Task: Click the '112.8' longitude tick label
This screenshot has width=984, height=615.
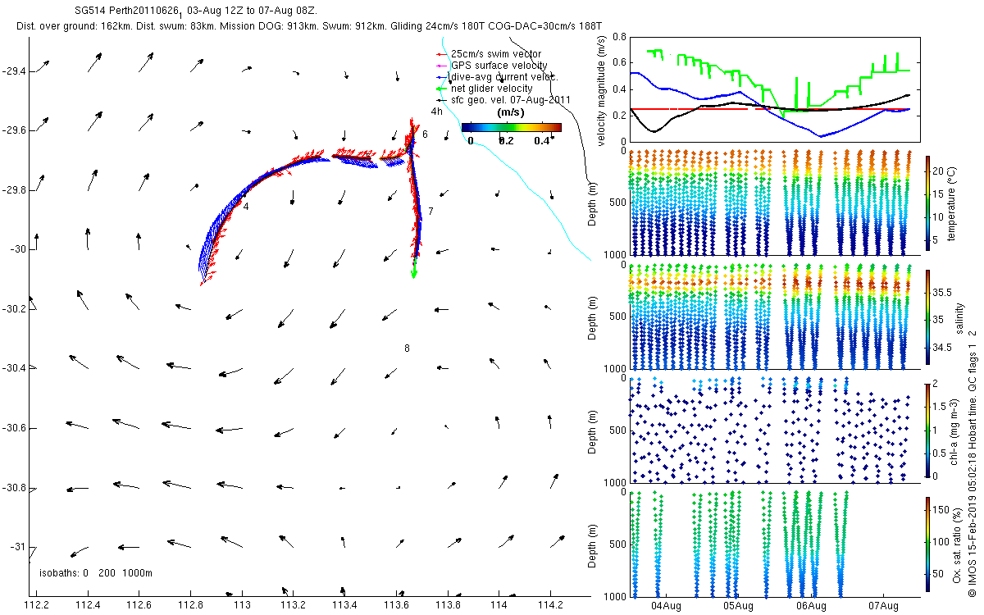Action: (x=191, y=605)
